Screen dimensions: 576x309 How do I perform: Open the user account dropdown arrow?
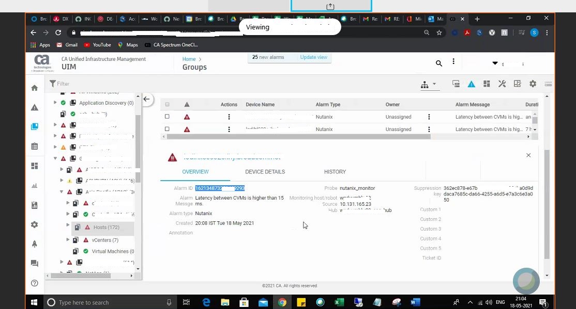pos(495,63)
